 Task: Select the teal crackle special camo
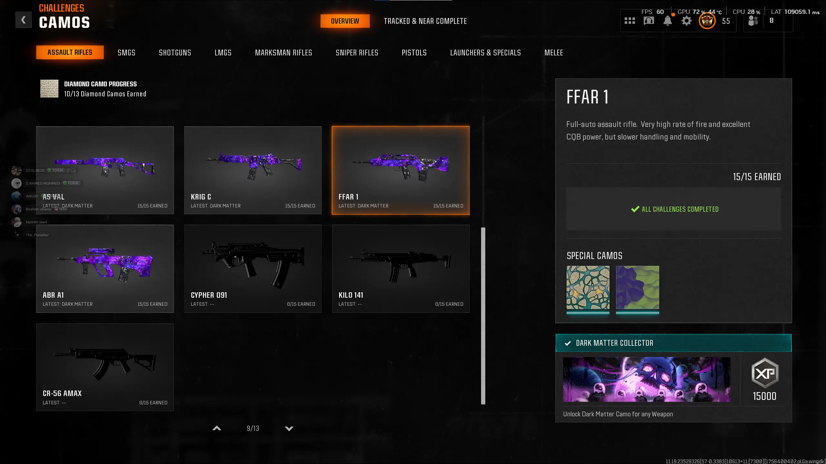click(x=588, y=287)
